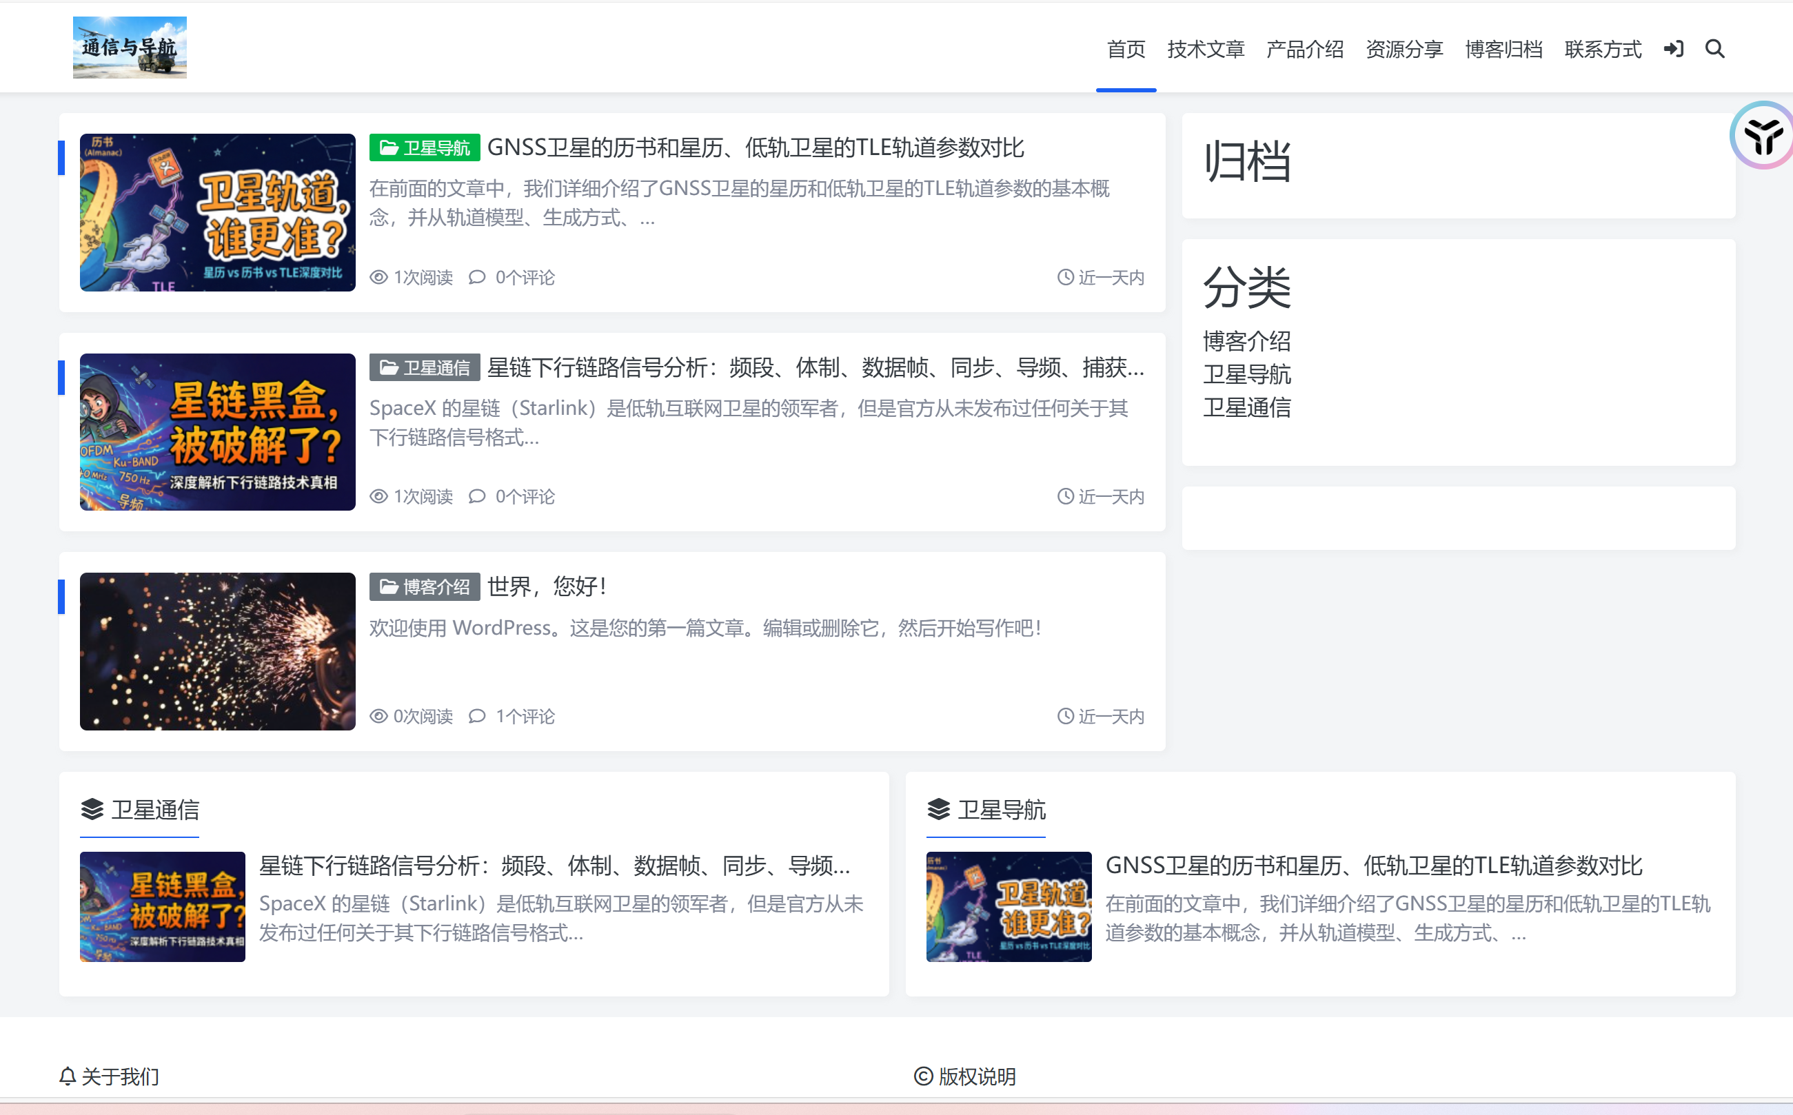Switch to the 博客归档 menu item
Screen dimensions: 1793x1115
(x=1504, y=49)
